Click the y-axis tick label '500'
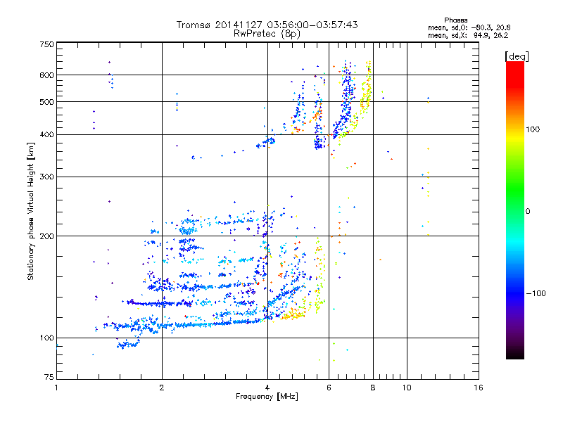This screenshot has width=563, height=422. [46, 102]
